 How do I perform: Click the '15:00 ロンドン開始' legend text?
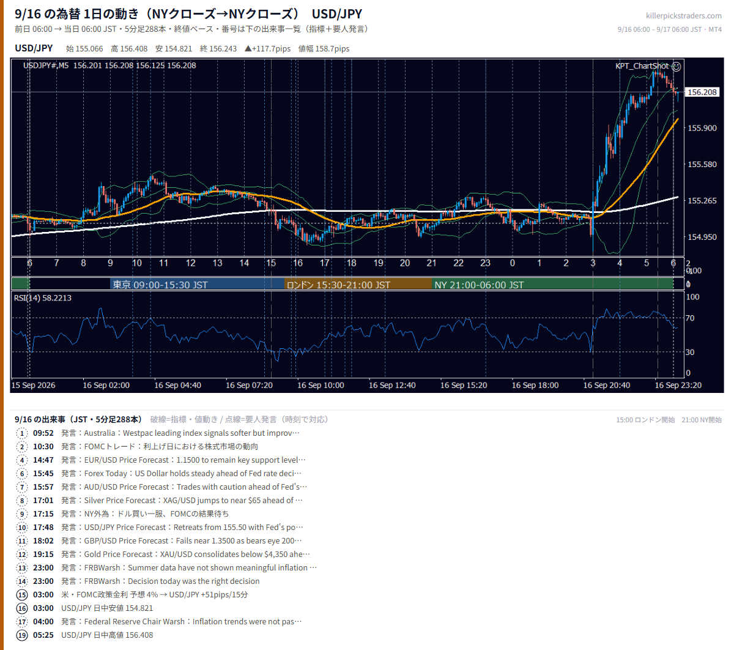(645, 420)
